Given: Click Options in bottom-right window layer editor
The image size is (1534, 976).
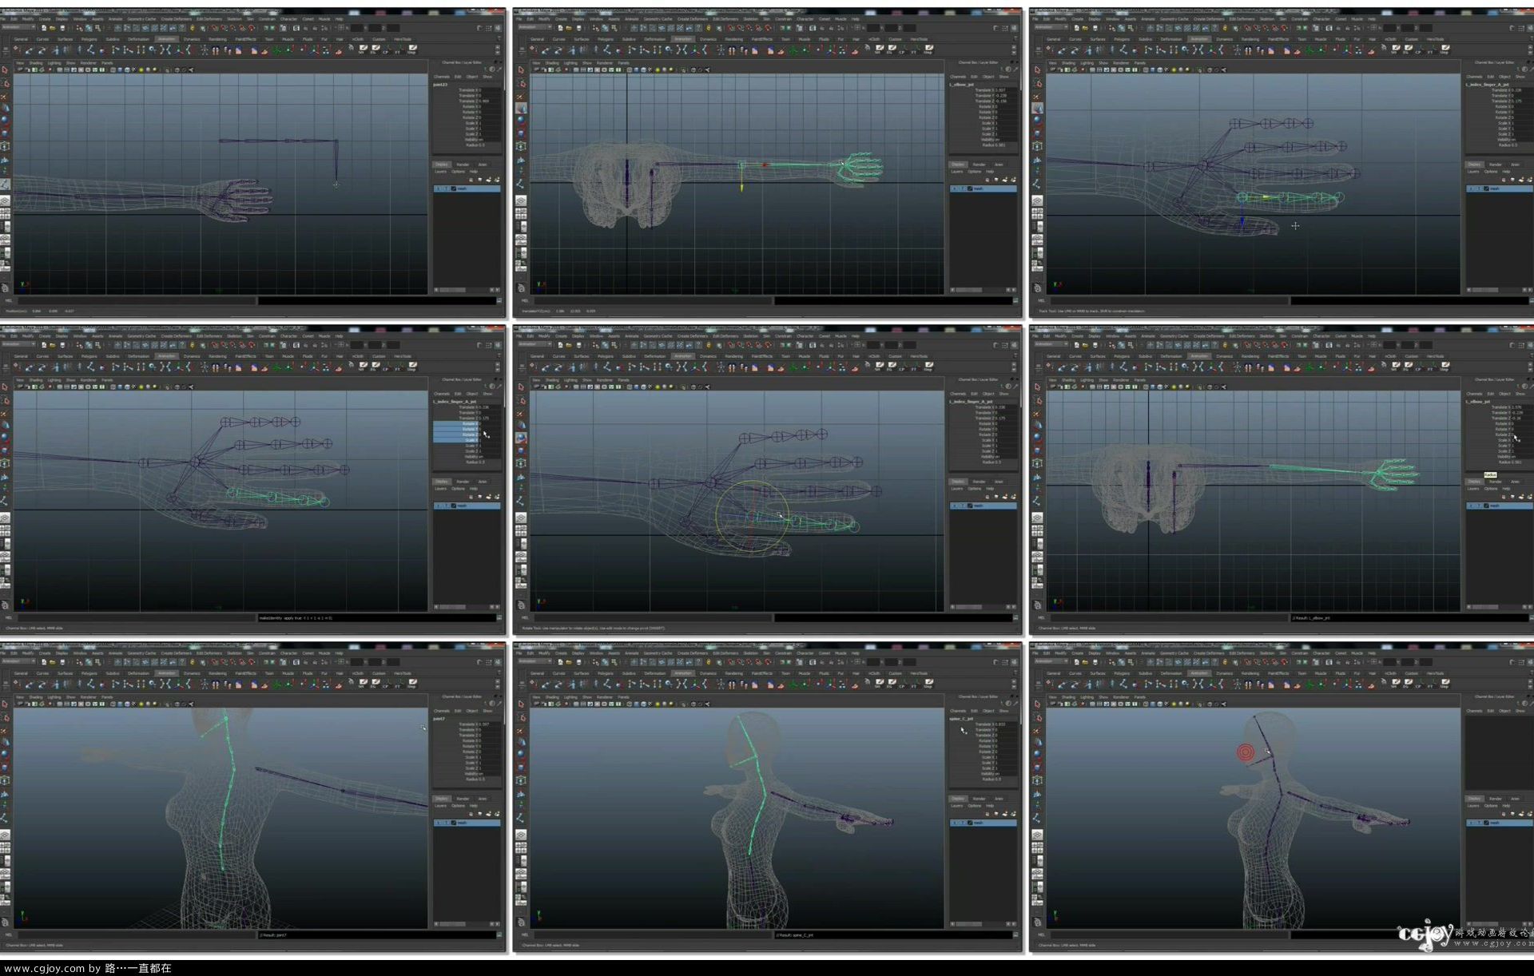Looking at the screenshot, I should [1490, 805].
